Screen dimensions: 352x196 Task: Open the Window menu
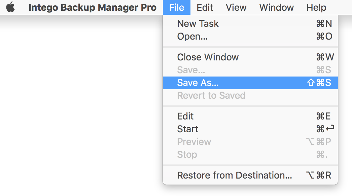(x=276, y=7)
